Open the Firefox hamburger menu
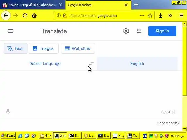The image size is (187, 140). click(x=181, y=15)
